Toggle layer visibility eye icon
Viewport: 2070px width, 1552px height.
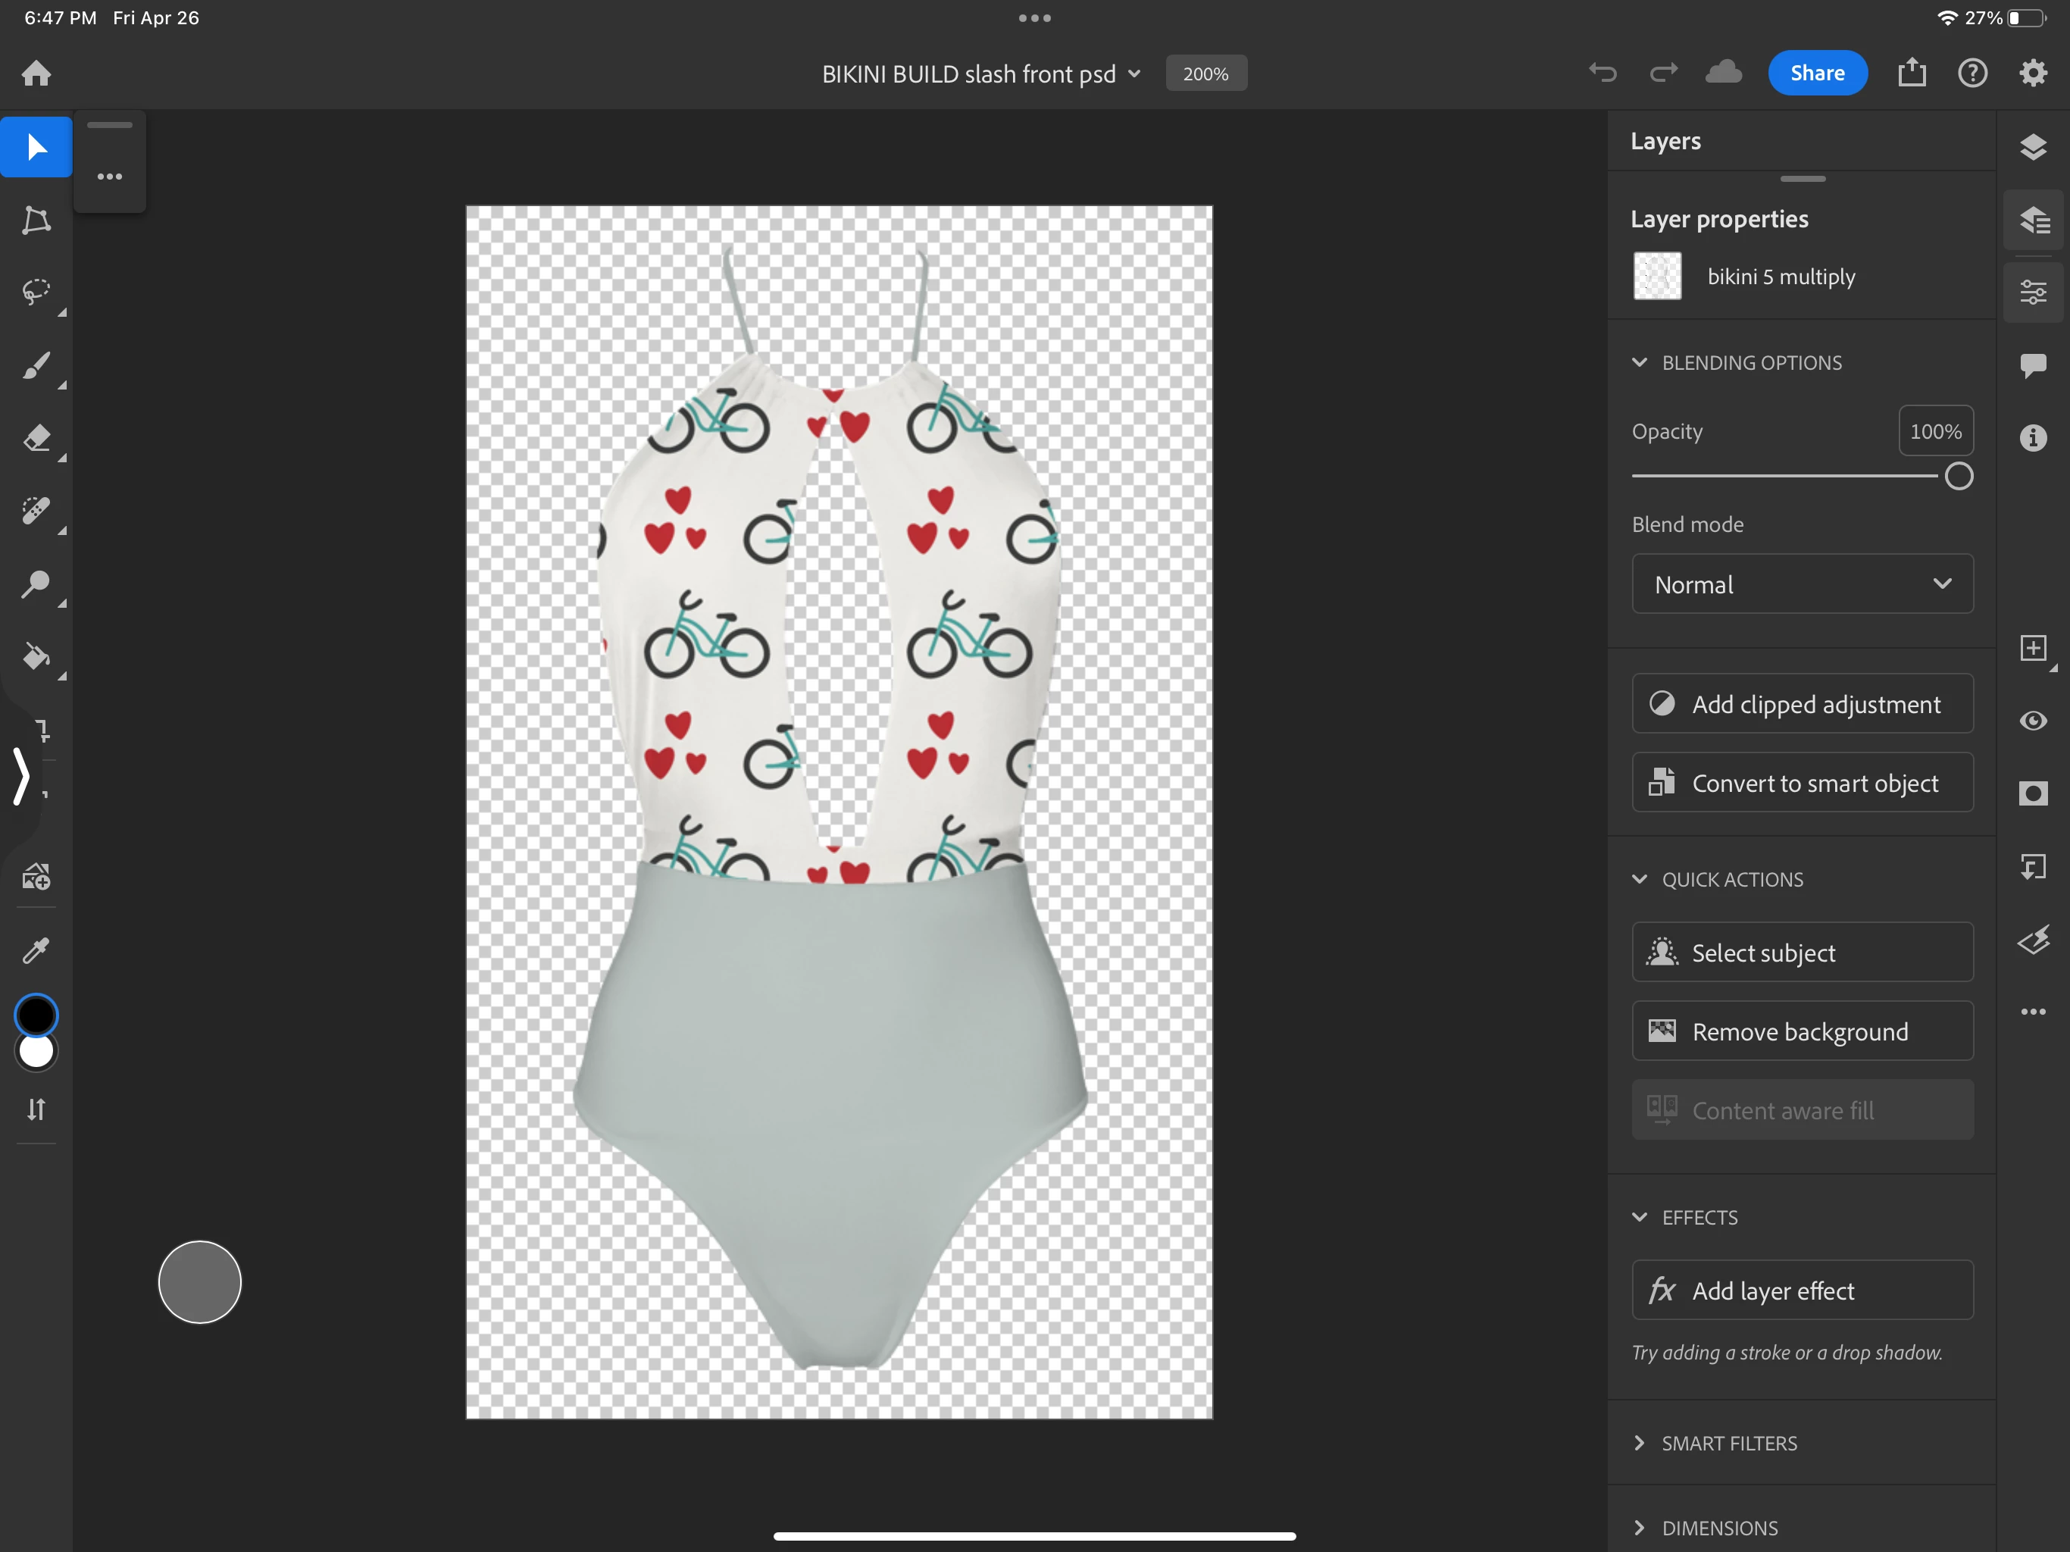[2033, 721]
